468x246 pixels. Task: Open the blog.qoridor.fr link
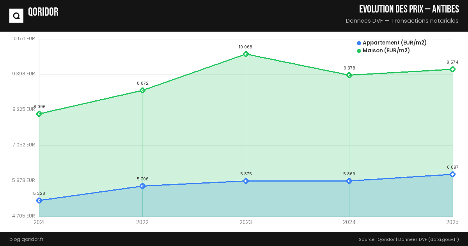tap(26, 239)
